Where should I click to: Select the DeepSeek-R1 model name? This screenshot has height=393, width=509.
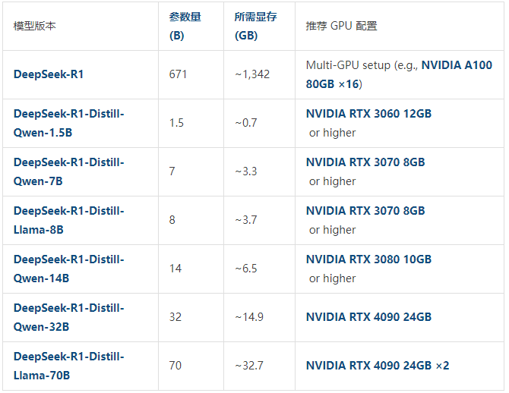pos(49,74)
